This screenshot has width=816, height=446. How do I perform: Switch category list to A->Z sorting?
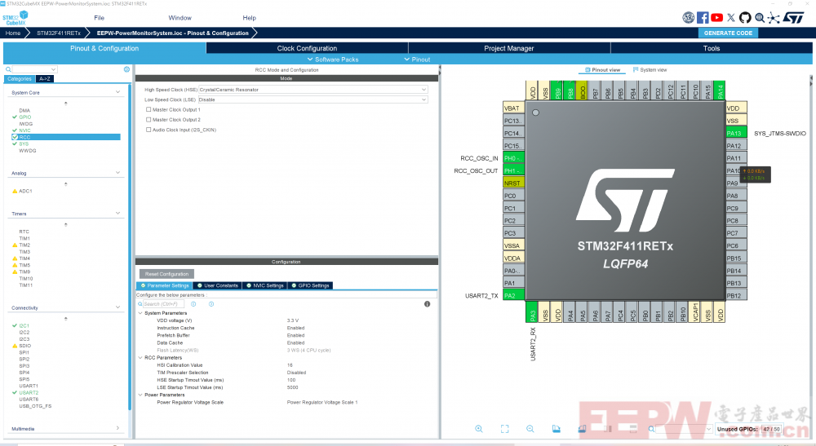pyautogui.click(x=45, y=79)
